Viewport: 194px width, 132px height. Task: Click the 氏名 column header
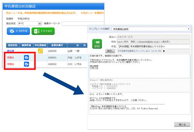click(77, 45)
